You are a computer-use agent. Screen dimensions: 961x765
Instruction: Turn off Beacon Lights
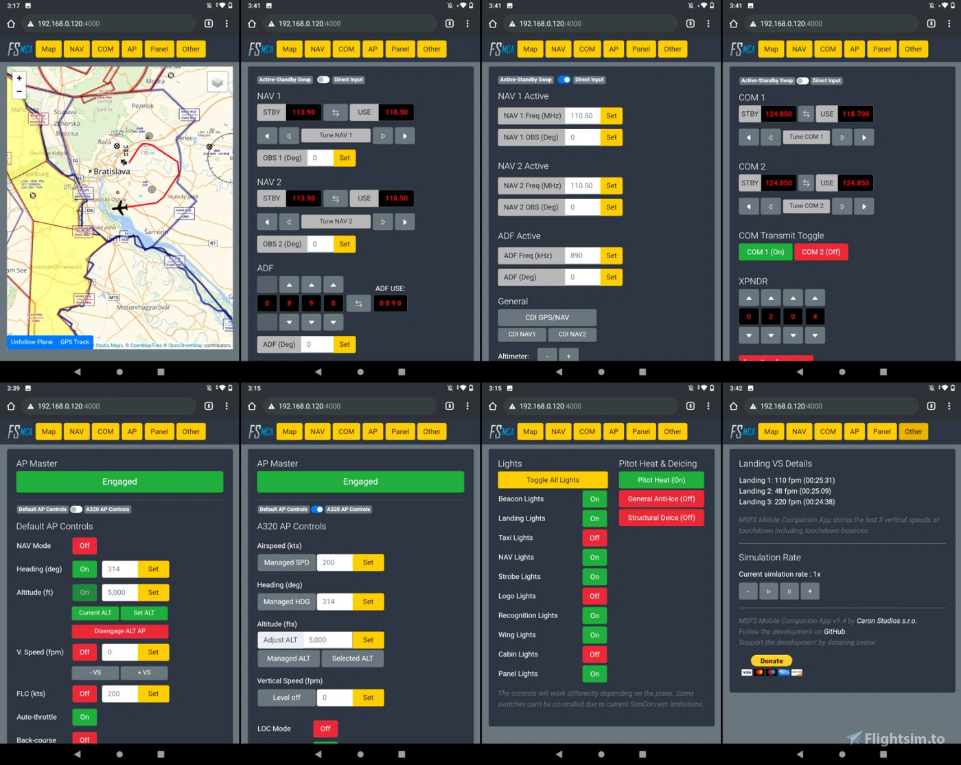(x=594, y=499)
